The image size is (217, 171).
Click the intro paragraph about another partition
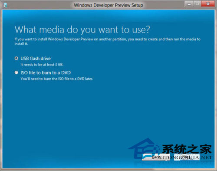tap(107, 41)
